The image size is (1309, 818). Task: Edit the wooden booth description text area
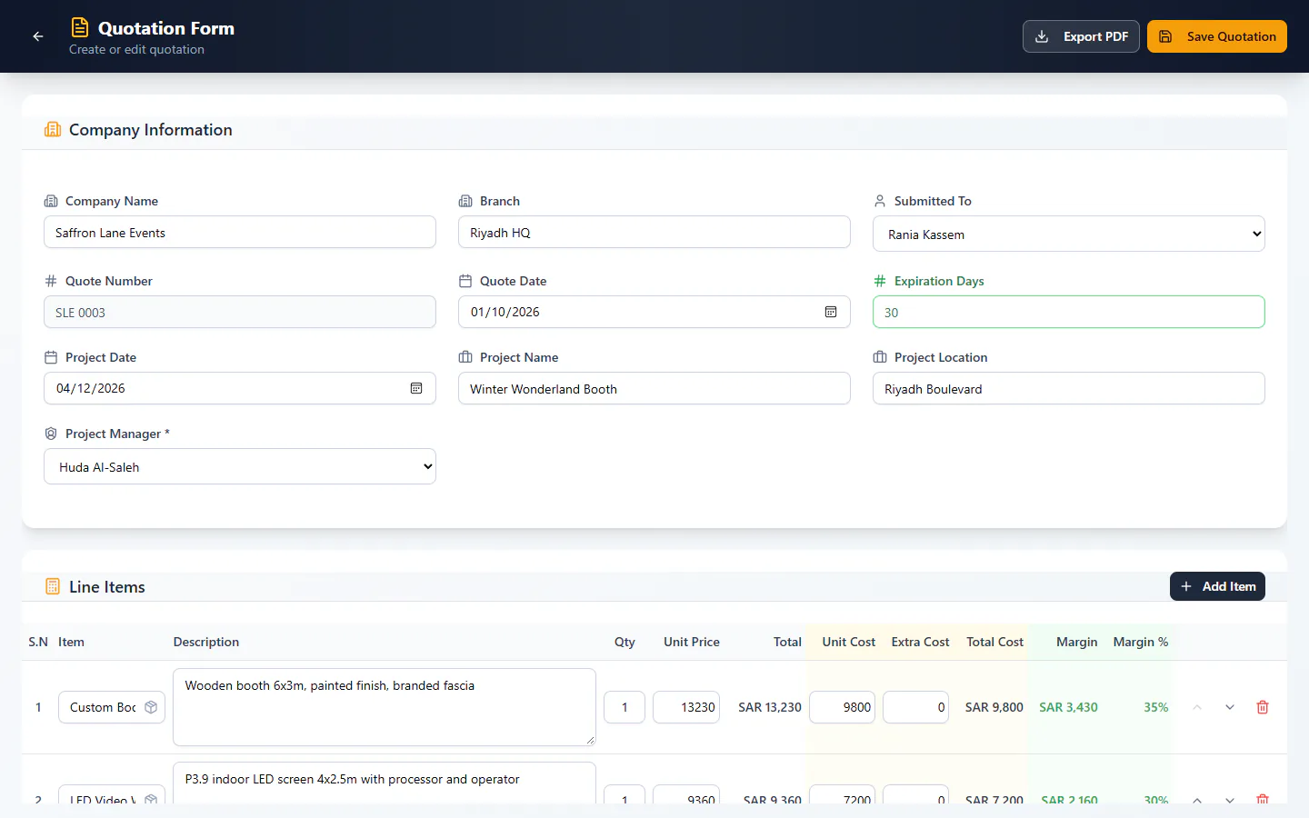[385, 707]
